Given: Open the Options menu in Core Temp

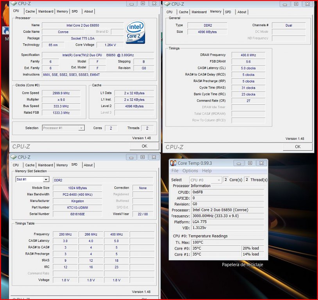Looking at the screenshot, I should (x=190, y=171).
